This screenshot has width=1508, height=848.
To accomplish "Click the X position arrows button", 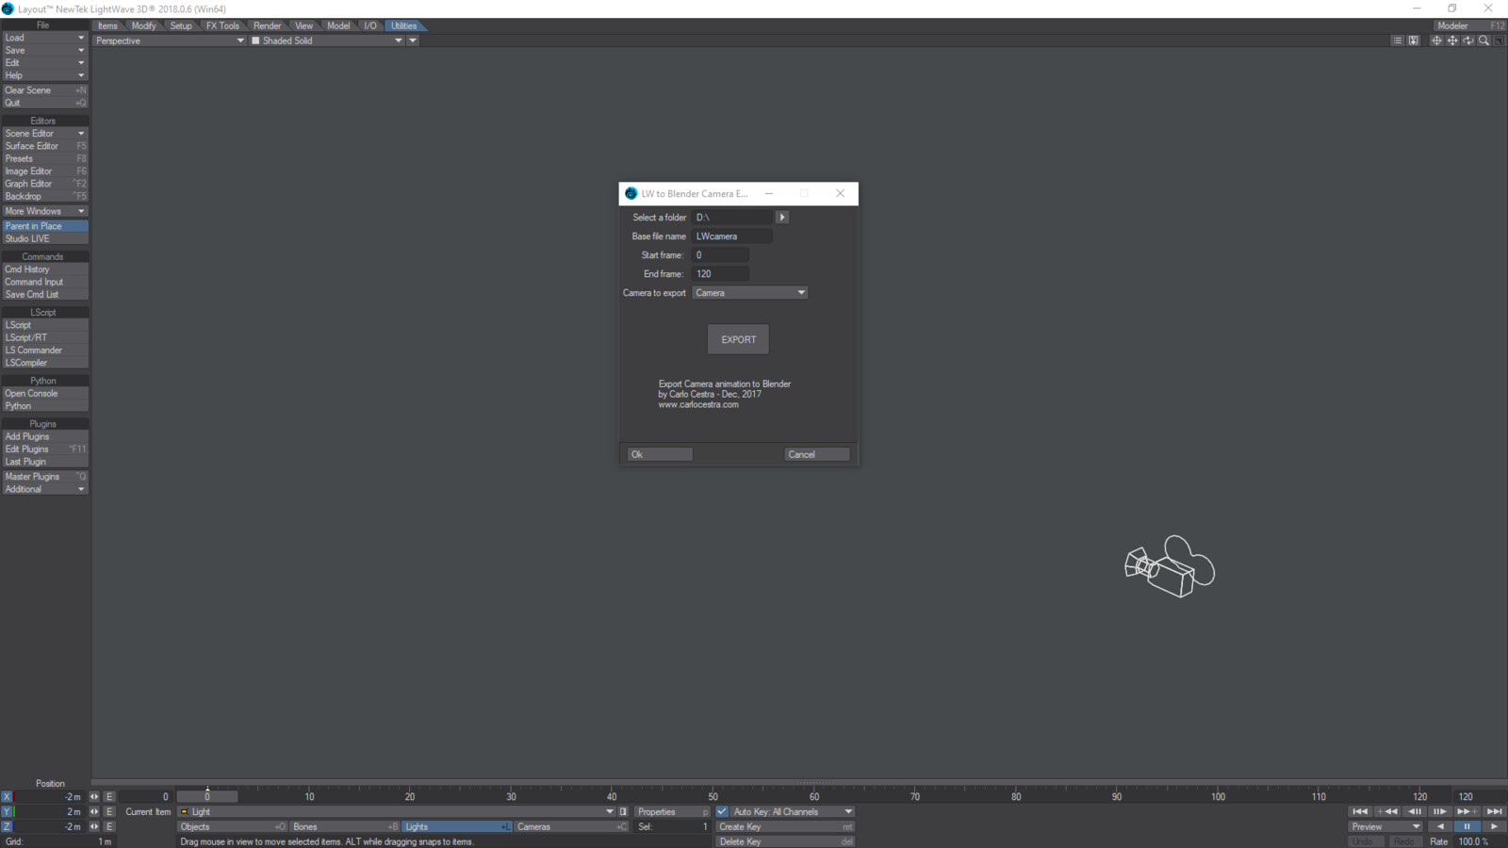I will coord(94,796).
